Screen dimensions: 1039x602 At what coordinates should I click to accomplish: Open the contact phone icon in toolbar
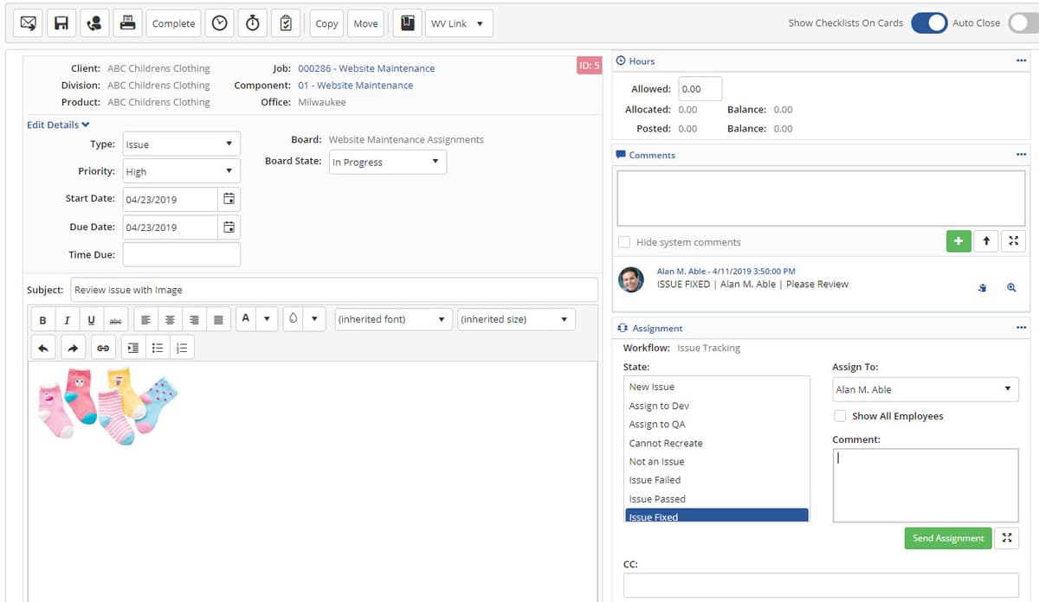(x=94, y=23)
